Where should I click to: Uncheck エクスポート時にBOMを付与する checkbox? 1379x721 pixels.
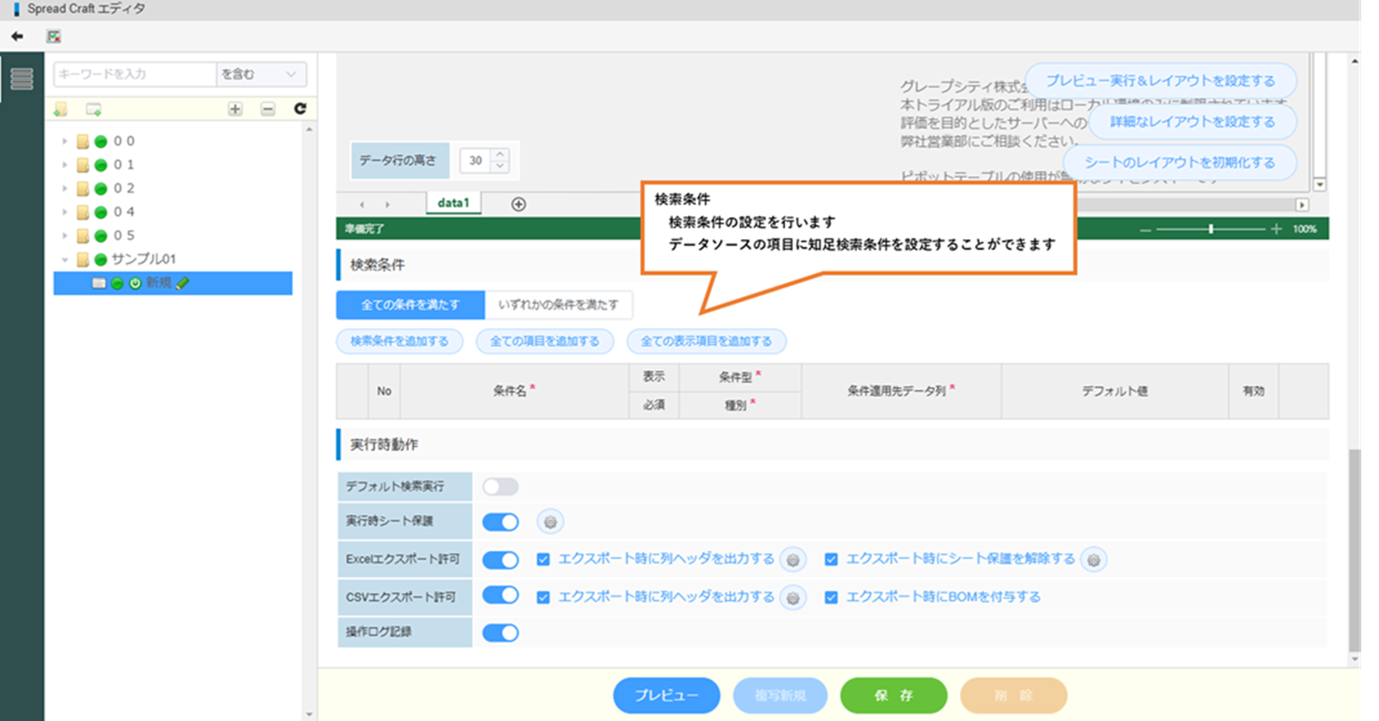click(831, 597)
